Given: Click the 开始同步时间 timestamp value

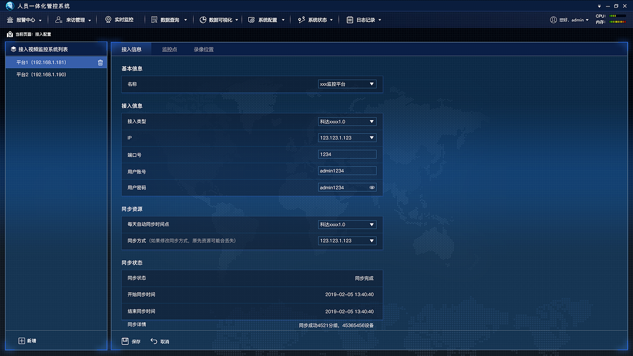Looking at the screenshot, I should point(350,295).
